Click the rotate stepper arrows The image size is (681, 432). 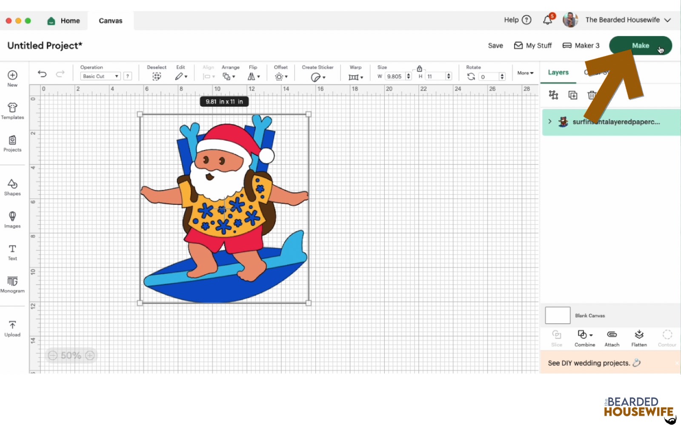[502, 77]
